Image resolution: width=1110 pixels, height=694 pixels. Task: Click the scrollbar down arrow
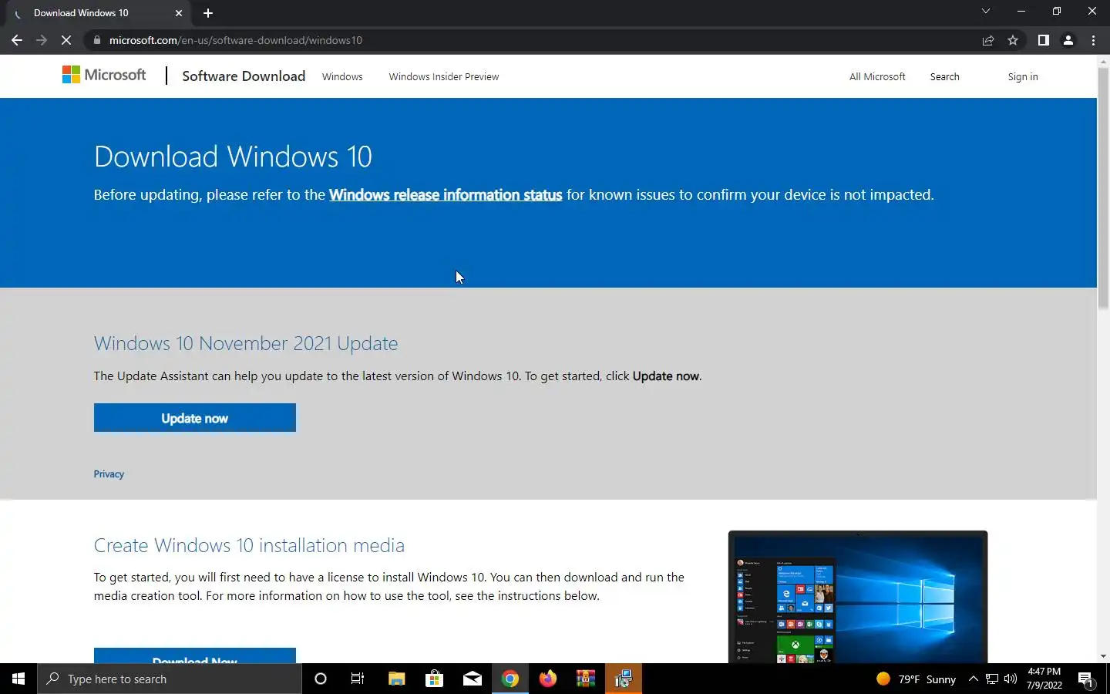(1103, 656)
